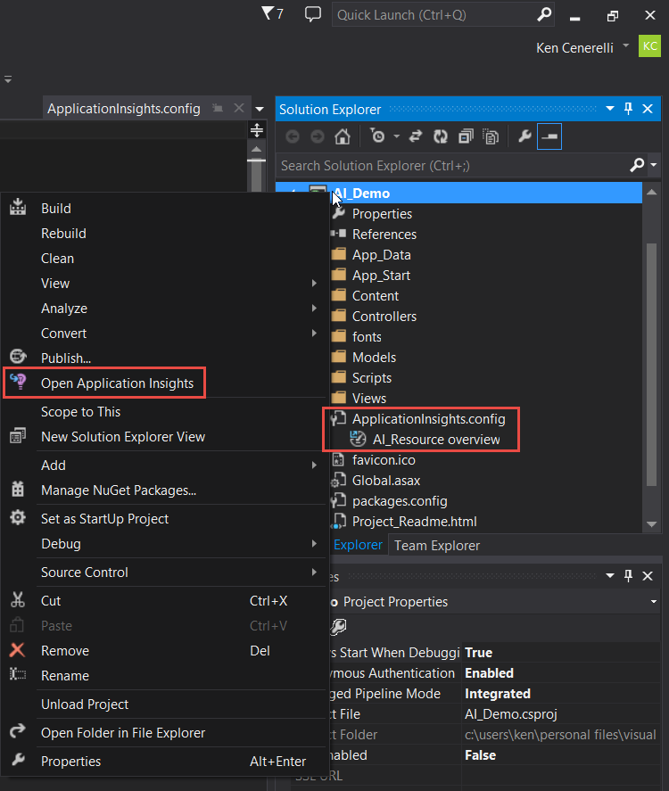Close the Solution Explorer panel

[648, 109]
